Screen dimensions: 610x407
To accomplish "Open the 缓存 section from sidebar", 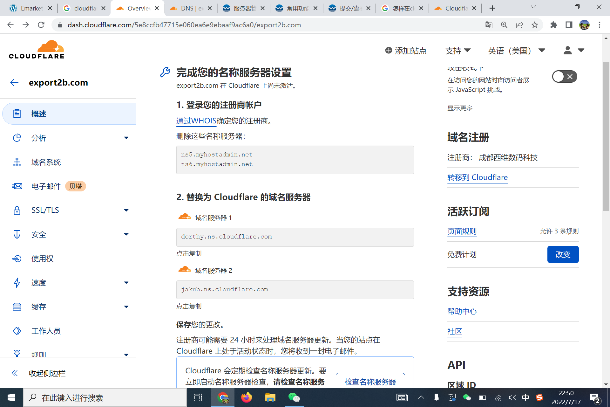I will point(39,307).
